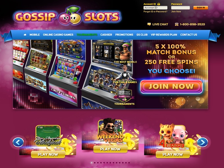Click the padlock icon near Account ID
This screenshot has width=224, height=168.
[159, 4]
